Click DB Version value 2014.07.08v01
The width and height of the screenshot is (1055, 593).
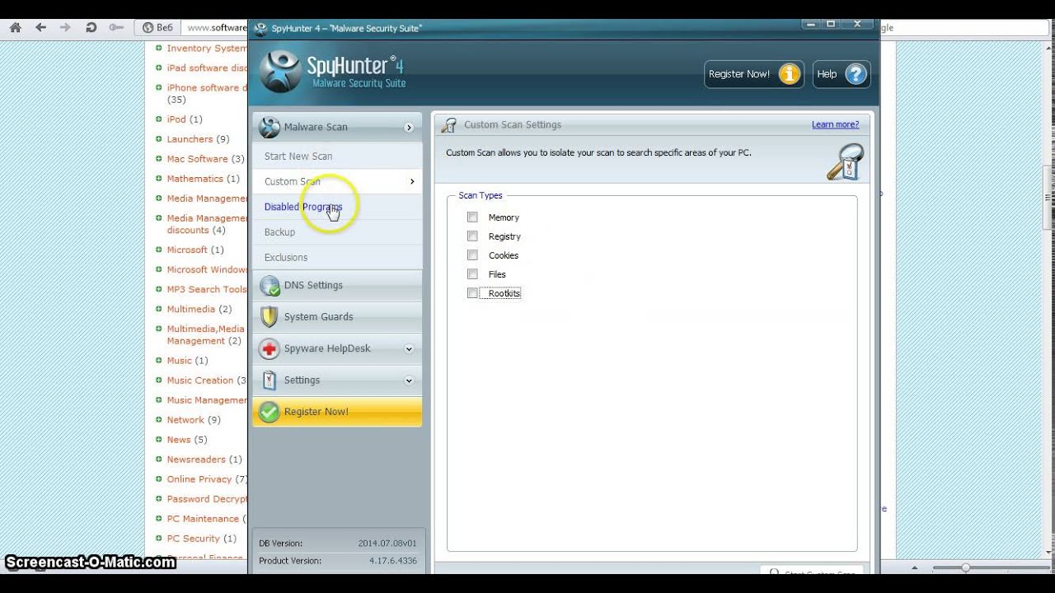[387, 544]
